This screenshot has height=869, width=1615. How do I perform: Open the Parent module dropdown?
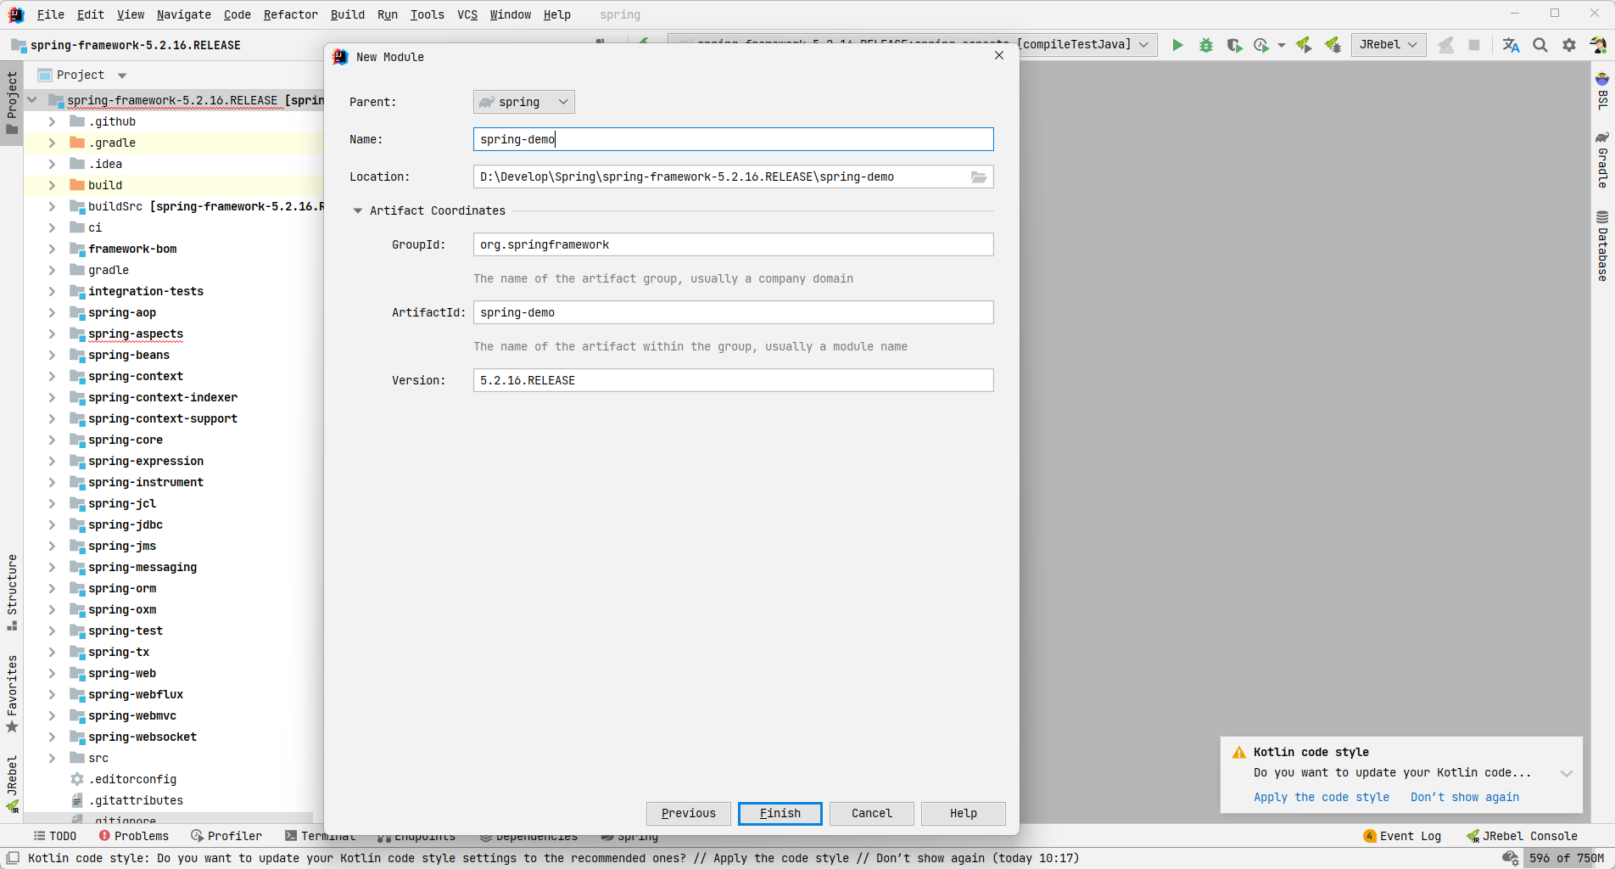pos(524,102)
